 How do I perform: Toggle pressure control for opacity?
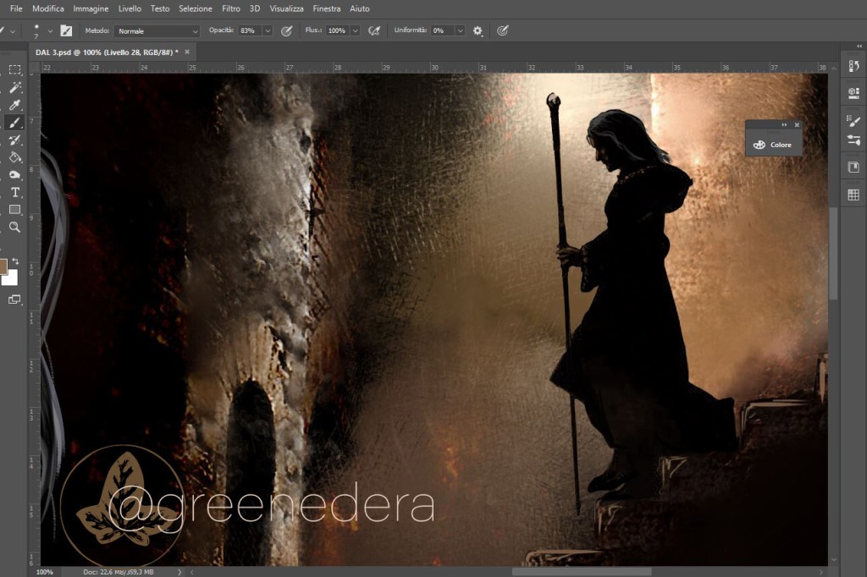point(287,30)
